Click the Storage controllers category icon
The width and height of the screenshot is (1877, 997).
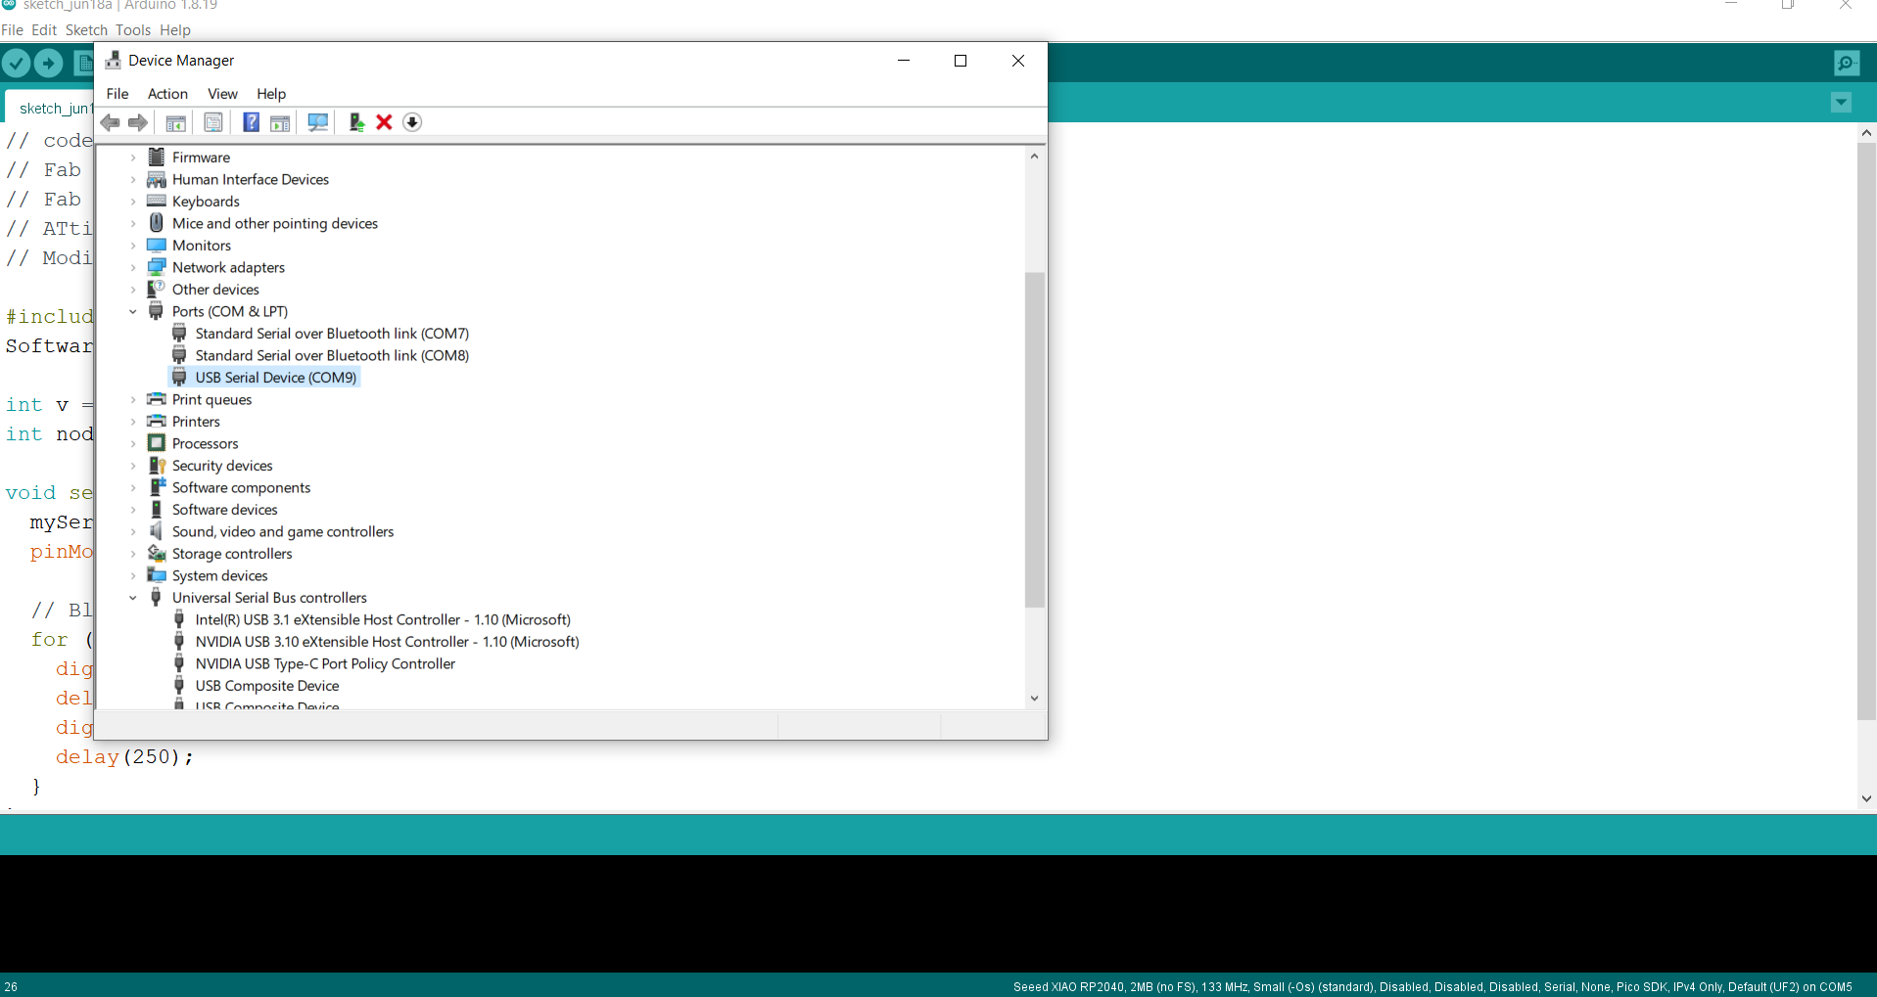coord(156,554)
